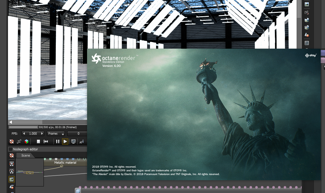Toggle the highlighted render target preview icon
The height and width of the screenshot is (193, 325).
point(12,179)
